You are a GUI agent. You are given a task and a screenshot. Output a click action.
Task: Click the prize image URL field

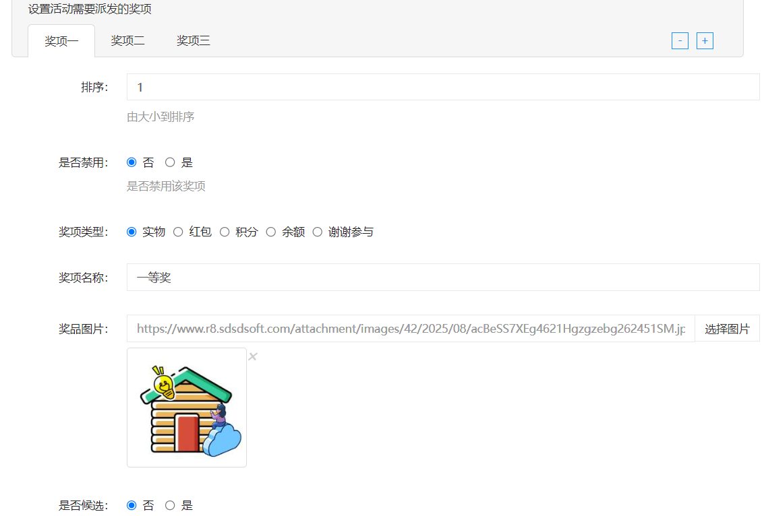coord(405,328)
